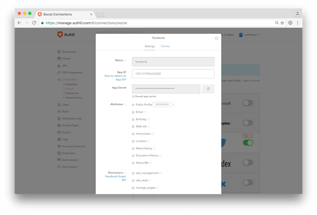Image resolution: width=317 pixels, height=215 pixels.
Task: Bookmark this page with star icon
Action: (x=282, y=23)
